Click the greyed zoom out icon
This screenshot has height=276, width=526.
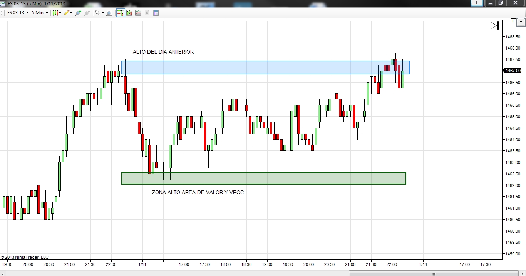(87, 13)
